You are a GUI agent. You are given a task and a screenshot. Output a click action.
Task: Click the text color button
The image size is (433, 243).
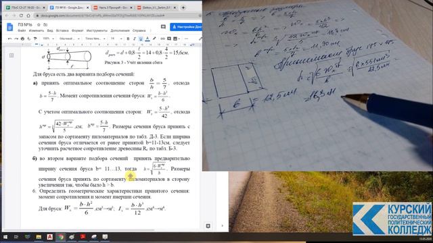[x=147, y=39]
